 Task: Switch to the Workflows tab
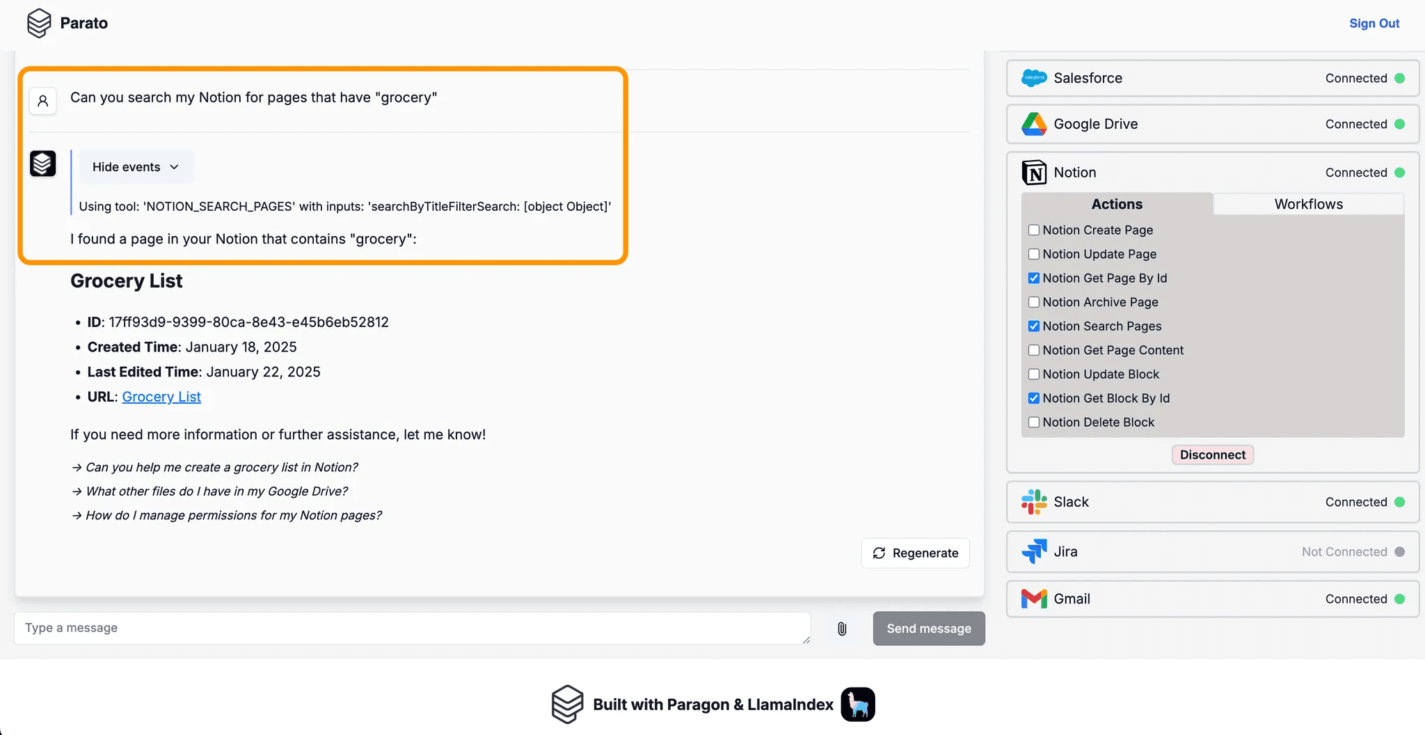point(1308,204)
